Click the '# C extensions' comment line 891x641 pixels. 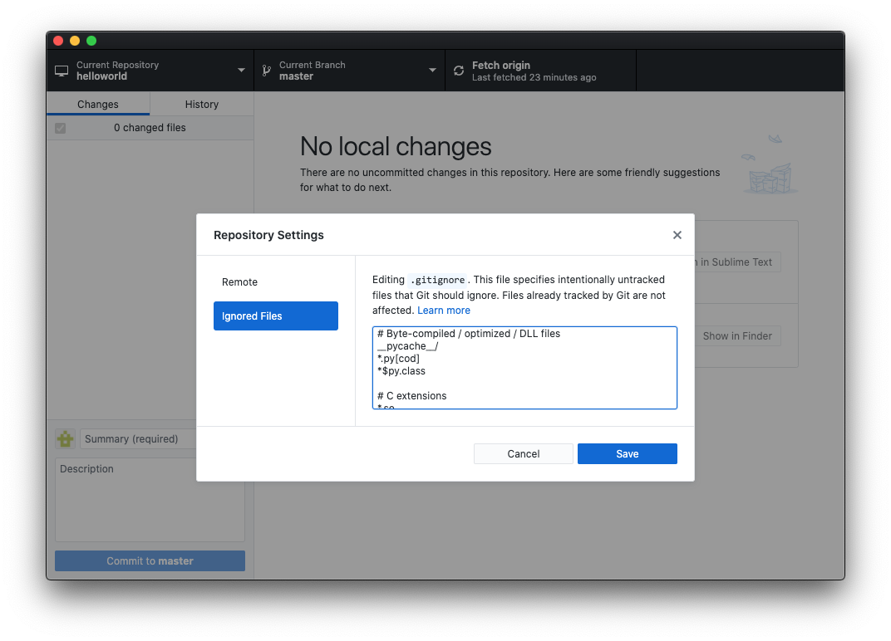[412, 396]
